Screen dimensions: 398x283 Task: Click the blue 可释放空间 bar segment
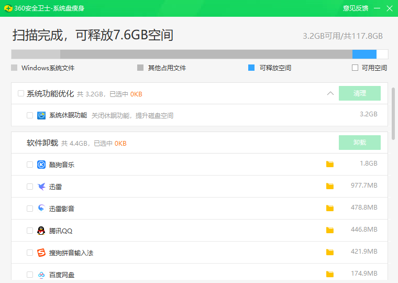click(364, 54)
